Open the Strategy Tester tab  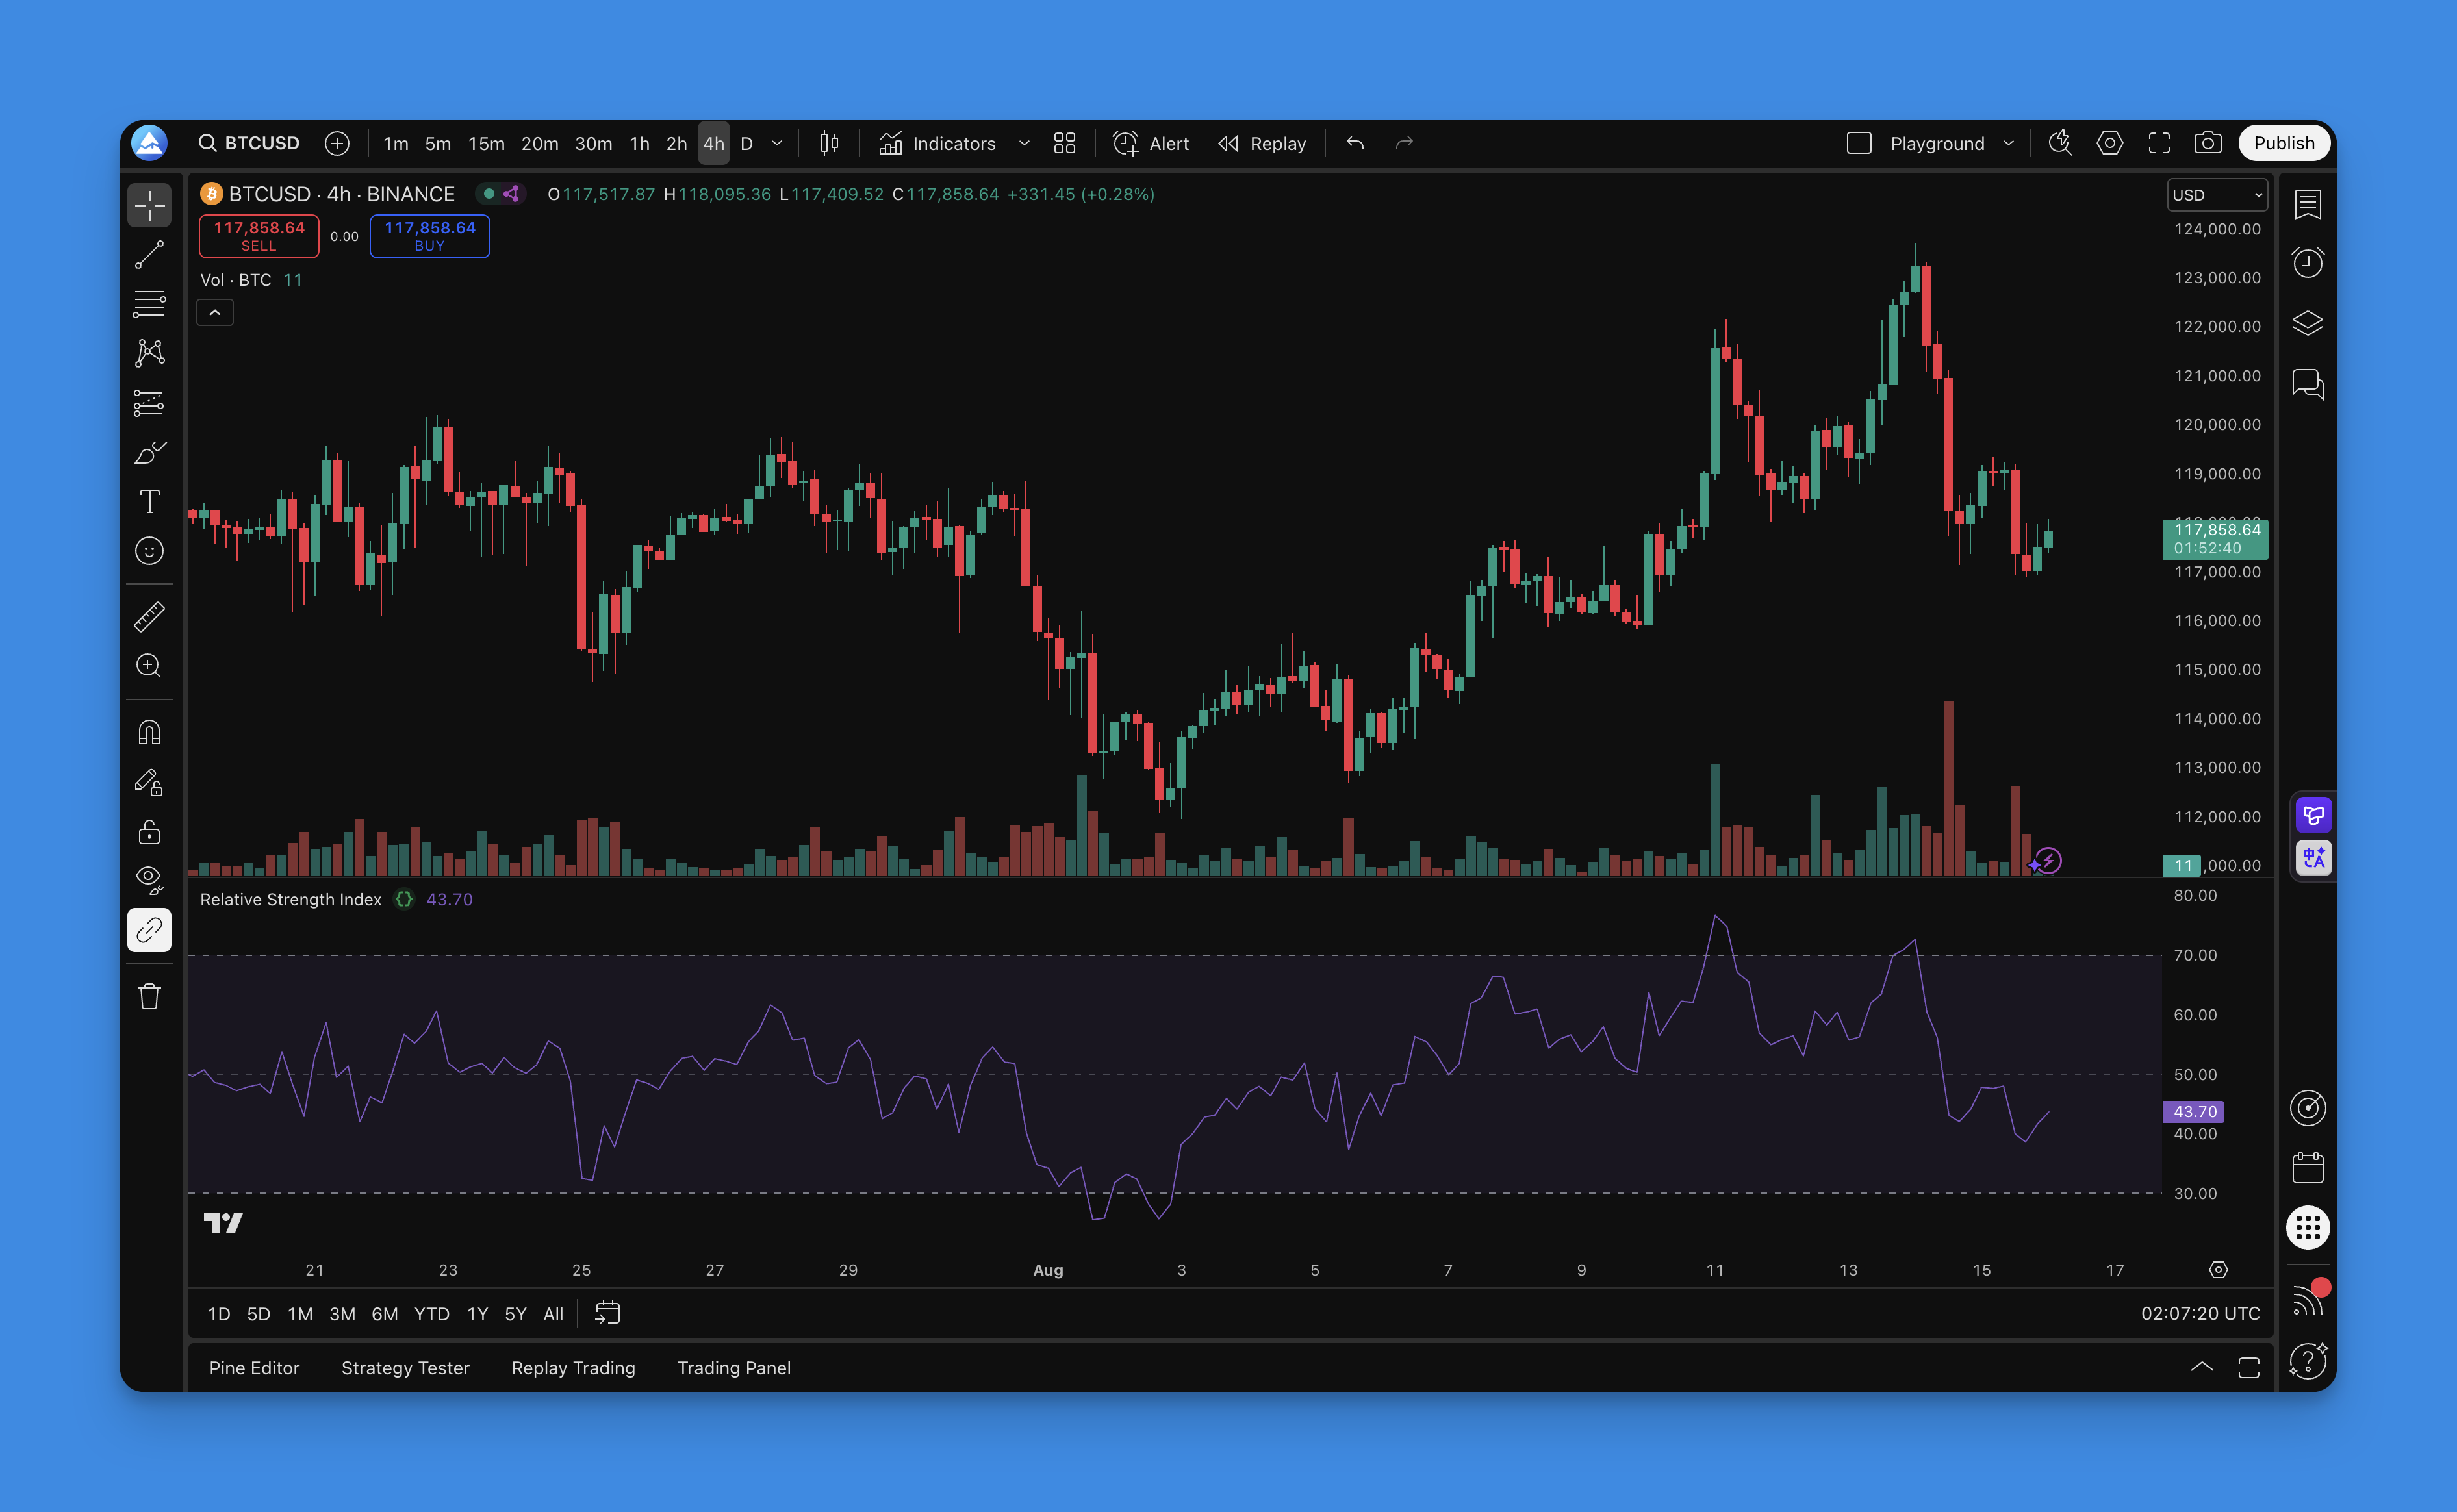click(405, 1368)
